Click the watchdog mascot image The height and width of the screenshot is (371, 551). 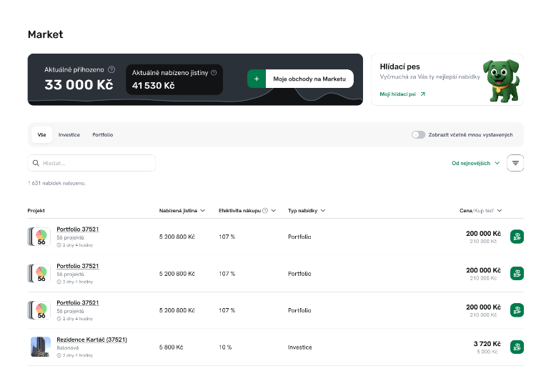(500, 79)
